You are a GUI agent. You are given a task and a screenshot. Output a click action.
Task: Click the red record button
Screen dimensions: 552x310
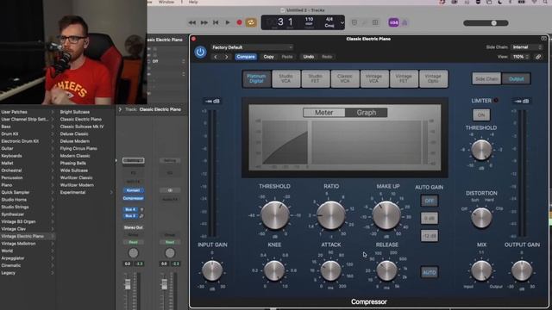click(x=240, y=23)
